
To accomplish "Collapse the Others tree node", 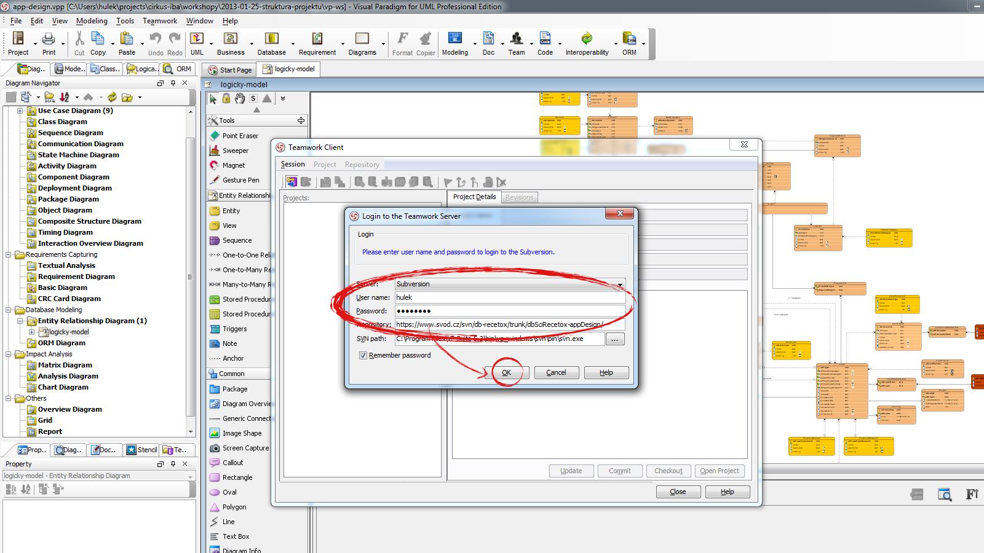I will tap(9, 398).
